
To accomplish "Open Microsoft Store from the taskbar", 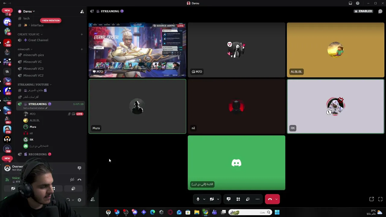I will (188, 212).
